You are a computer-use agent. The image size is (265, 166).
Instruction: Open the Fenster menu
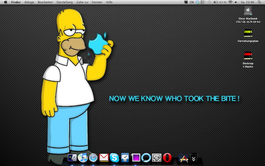97,2
